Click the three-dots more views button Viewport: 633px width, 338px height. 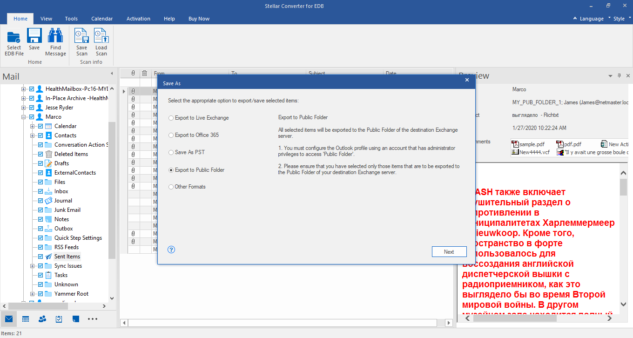click(93, 319)
